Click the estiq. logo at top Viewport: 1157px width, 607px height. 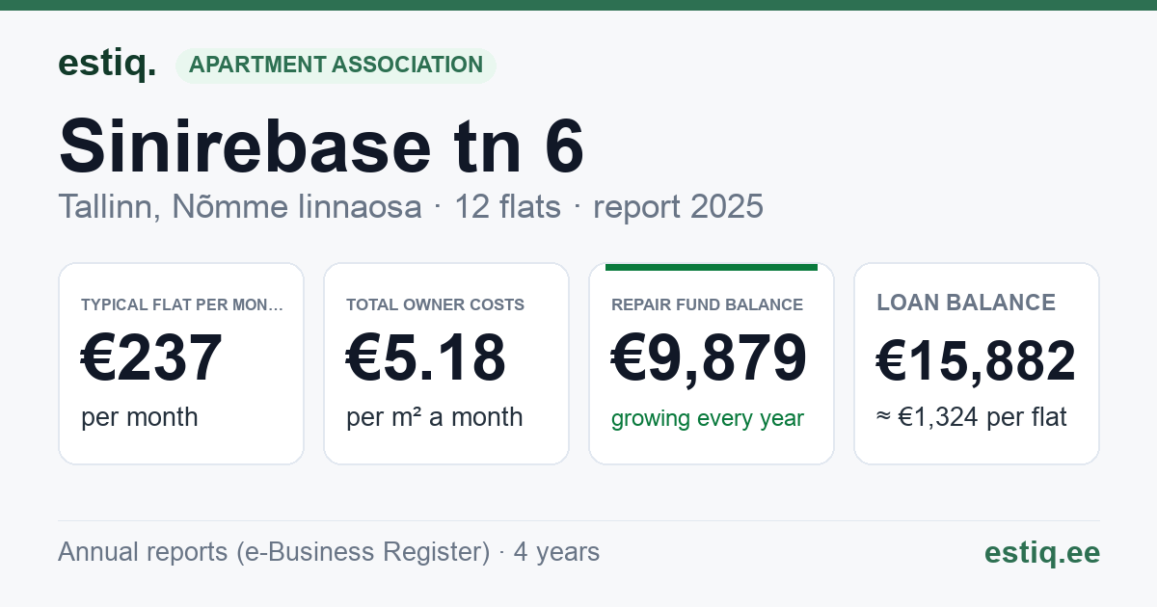[107, 64]
